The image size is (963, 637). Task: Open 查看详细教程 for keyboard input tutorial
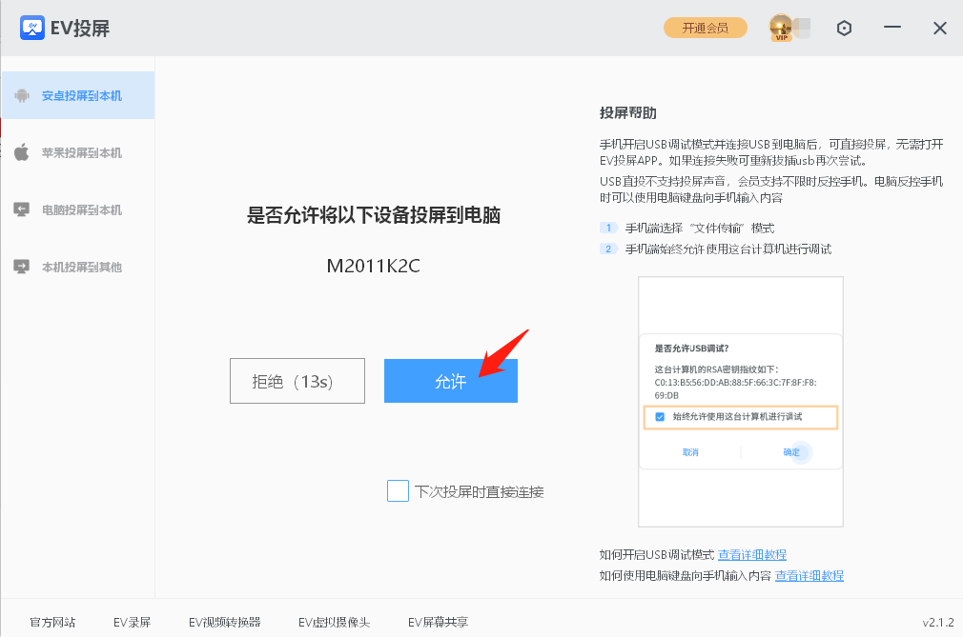pos(812,576)
